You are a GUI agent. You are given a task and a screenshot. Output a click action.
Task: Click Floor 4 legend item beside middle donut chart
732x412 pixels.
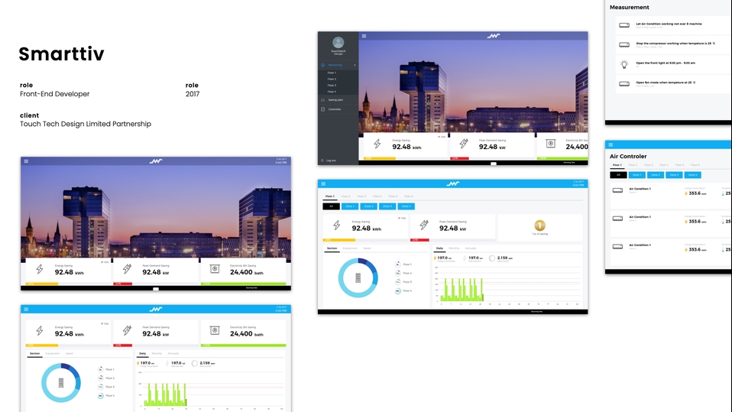pos(403,290)
